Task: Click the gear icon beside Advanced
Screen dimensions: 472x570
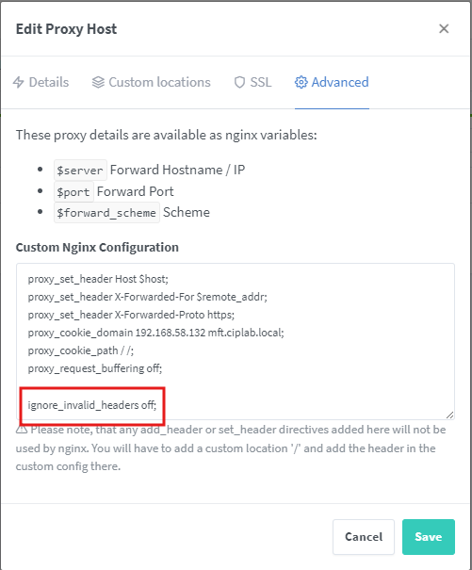Action: 301,82
